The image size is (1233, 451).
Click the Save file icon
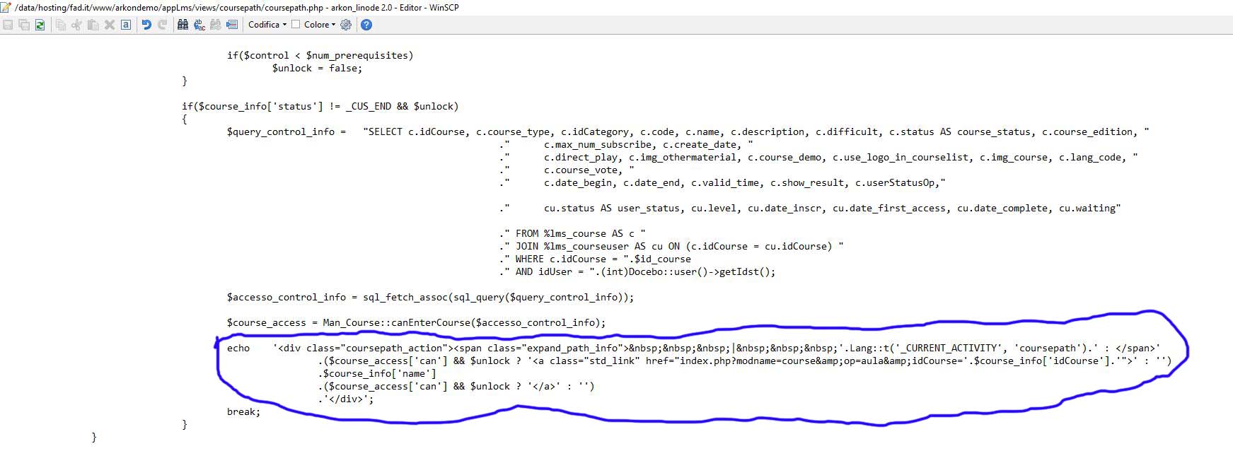8,25
